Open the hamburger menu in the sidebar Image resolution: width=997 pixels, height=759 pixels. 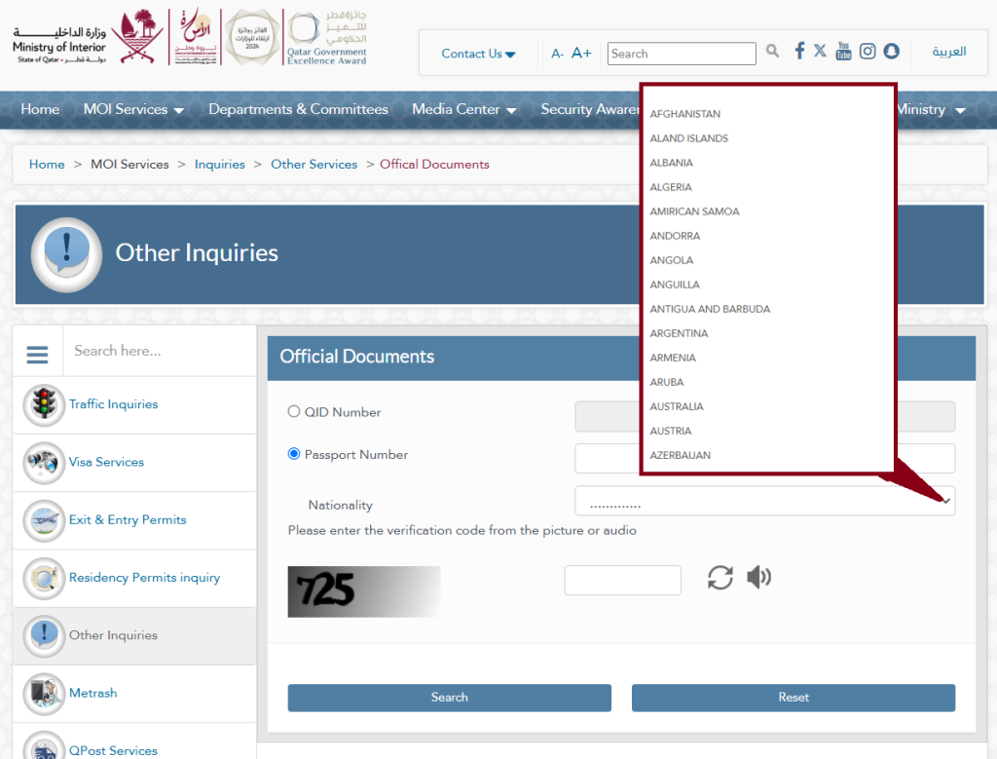[38, 354]
